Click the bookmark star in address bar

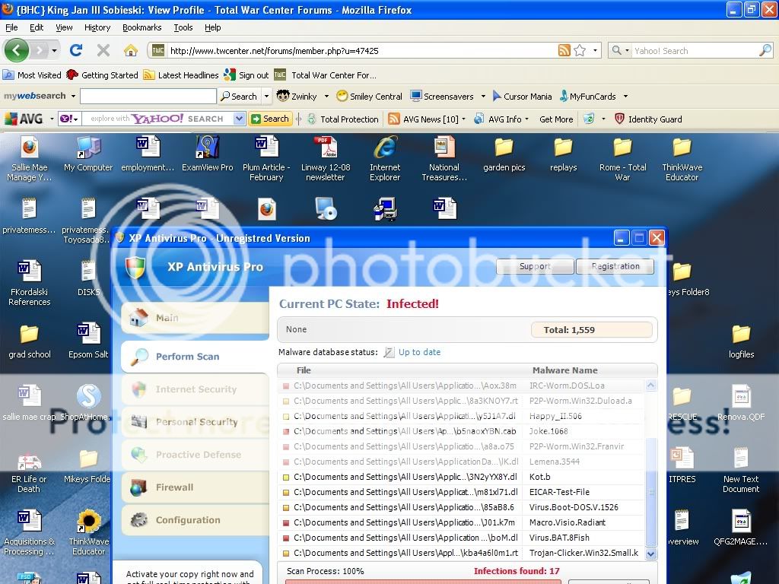click(580, 51)
